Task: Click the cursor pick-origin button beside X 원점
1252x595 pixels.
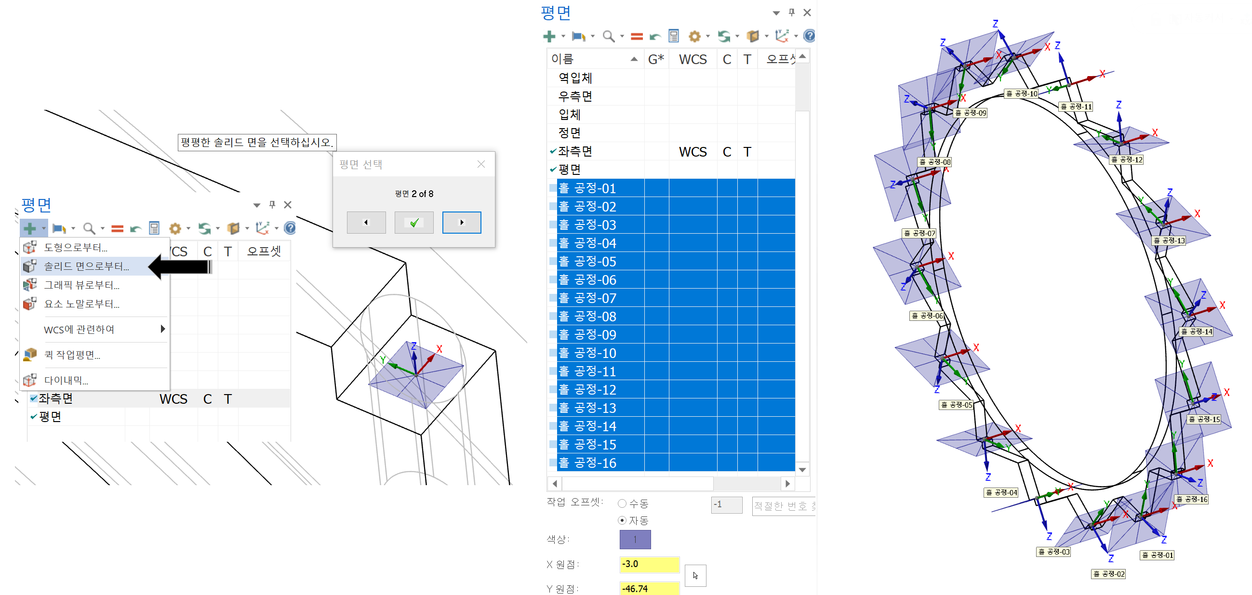Action: pyautogui.click(x=695, y=576)
